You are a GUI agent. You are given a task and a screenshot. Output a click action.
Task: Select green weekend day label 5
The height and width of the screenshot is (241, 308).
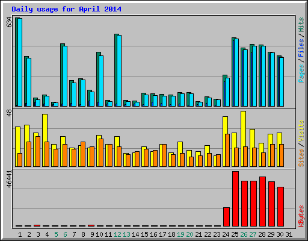click(56, 234)
